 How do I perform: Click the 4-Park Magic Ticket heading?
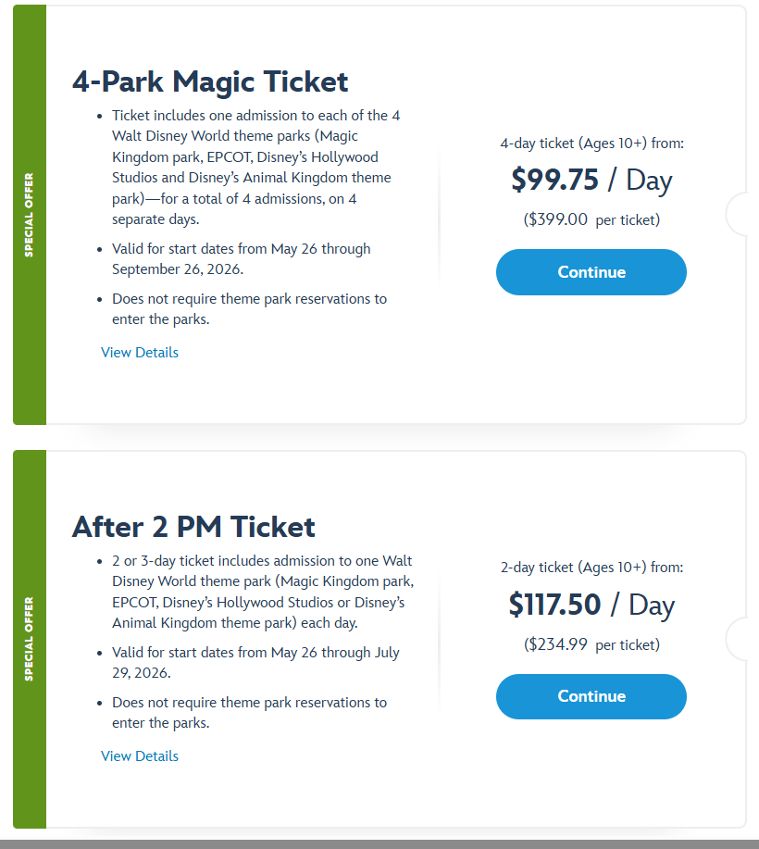point(210,81)
